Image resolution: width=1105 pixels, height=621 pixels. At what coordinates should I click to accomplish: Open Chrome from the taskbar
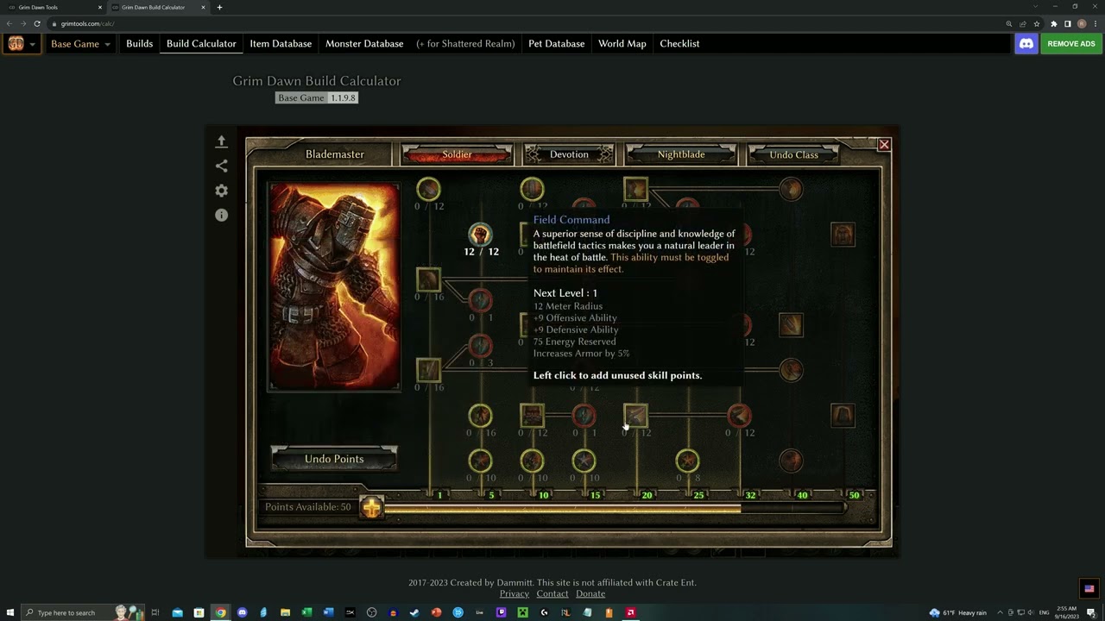(x=220, y=612)
